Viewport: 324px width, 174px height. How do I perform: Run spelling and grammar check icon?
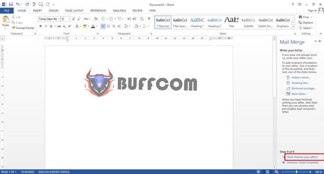click(x=34, y=4)
